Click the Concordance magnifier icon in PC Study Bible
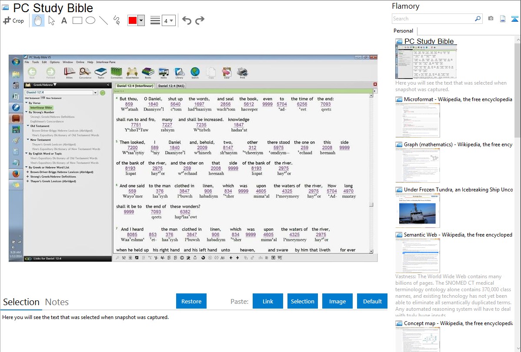Viewport: 521px width, 352px height. pos(85,72)
